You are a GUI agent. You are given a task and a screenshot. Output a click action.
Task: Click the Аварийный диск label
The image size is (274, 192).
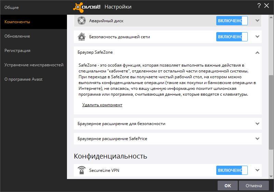pyautogui.click(x=106, y=21)
